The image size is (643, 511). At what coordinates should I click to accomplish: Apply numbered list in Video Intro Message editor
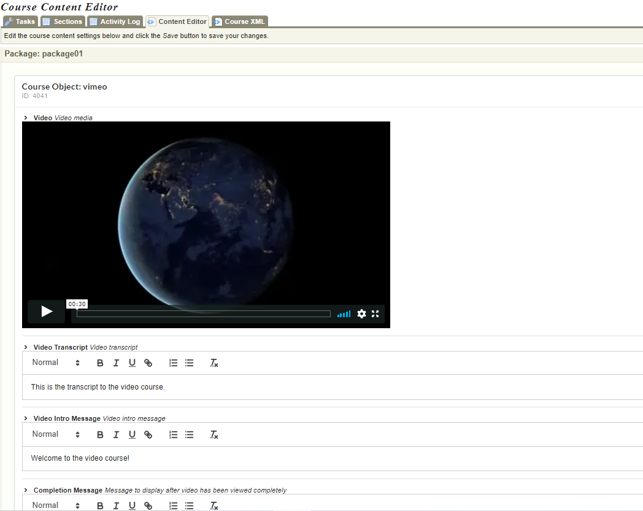[x=174, y=435]
